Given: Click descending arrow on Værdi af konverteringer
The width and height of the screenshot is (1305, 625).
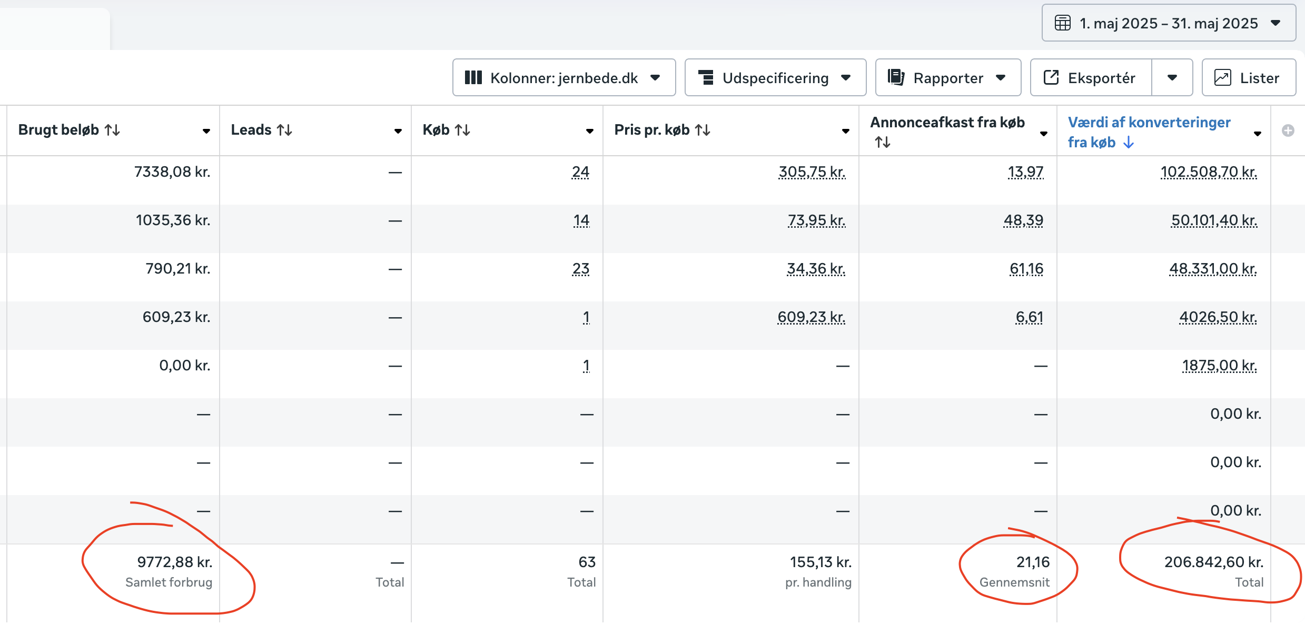Looking at the screenshot, I should click(x=1129, y=143).
